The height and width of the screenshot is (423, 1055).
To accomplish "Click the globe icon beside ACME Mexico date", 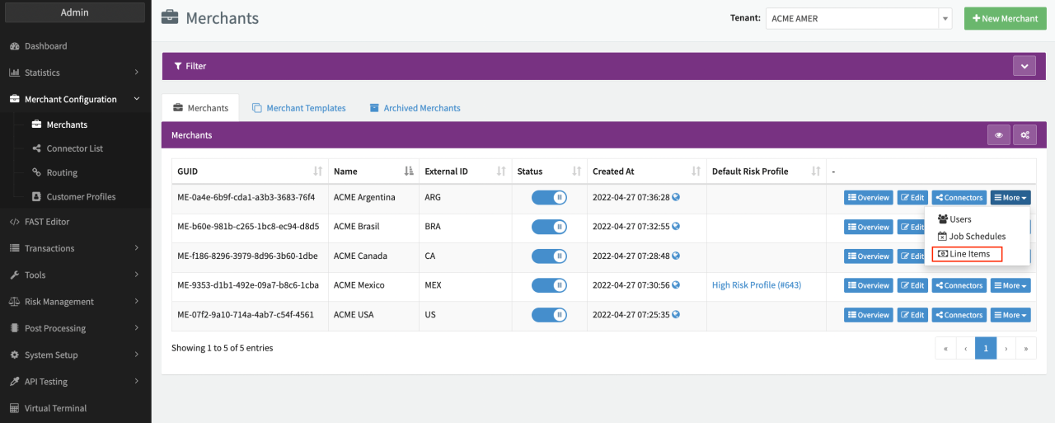I will (676, 284).
